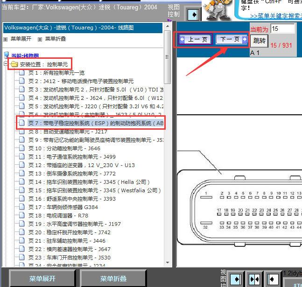This screenshot has width=302, height=287.
Task: Click the tree vertical scrollbar thumb
Action: click(x=168, y=57)
